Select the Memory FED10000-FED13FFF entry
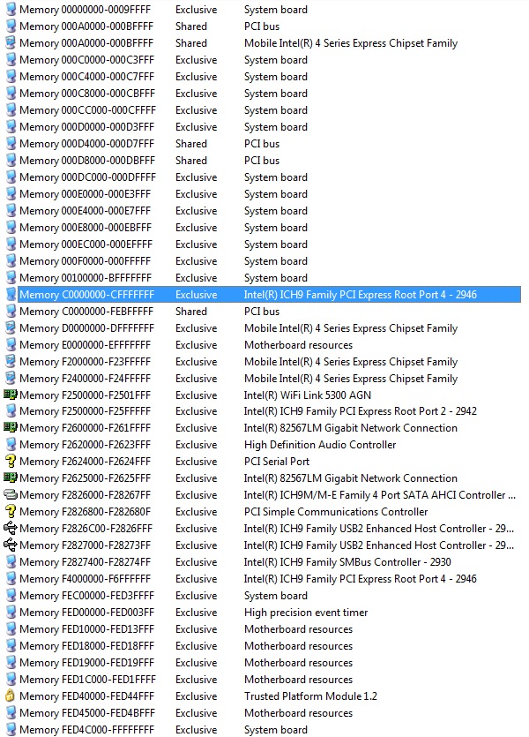Image resolution: width=529 pixels, height=737 pixels. [263, 629]
